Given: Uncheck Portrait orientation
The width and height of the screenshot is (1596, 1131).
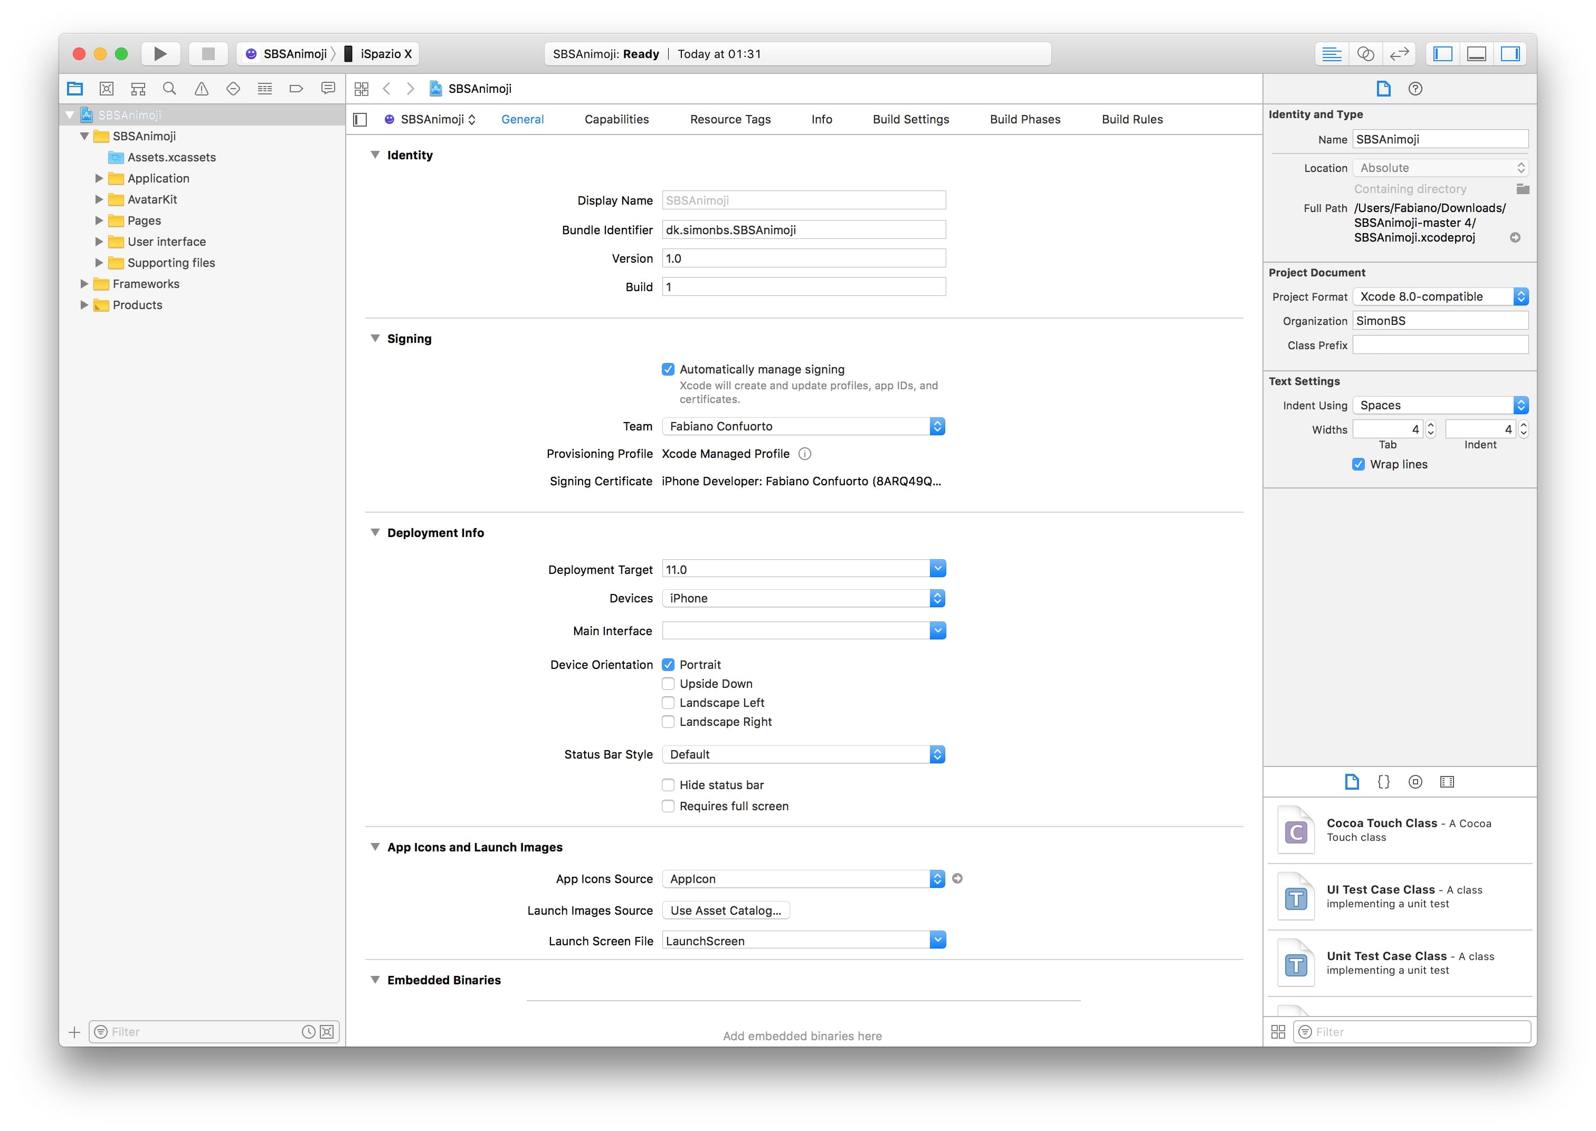Looking at the screenshot, I should pyautogui.click(x=668, y=664).
